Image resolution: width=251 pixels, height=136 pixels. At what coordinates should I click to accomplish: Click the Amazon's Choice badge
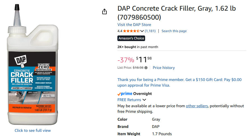click(x=131, y=38)
